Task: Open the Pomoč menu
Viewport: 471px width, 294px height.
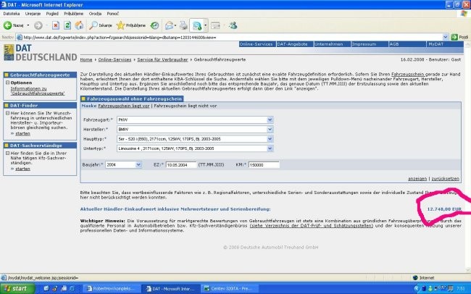Action: pos(113,14)
